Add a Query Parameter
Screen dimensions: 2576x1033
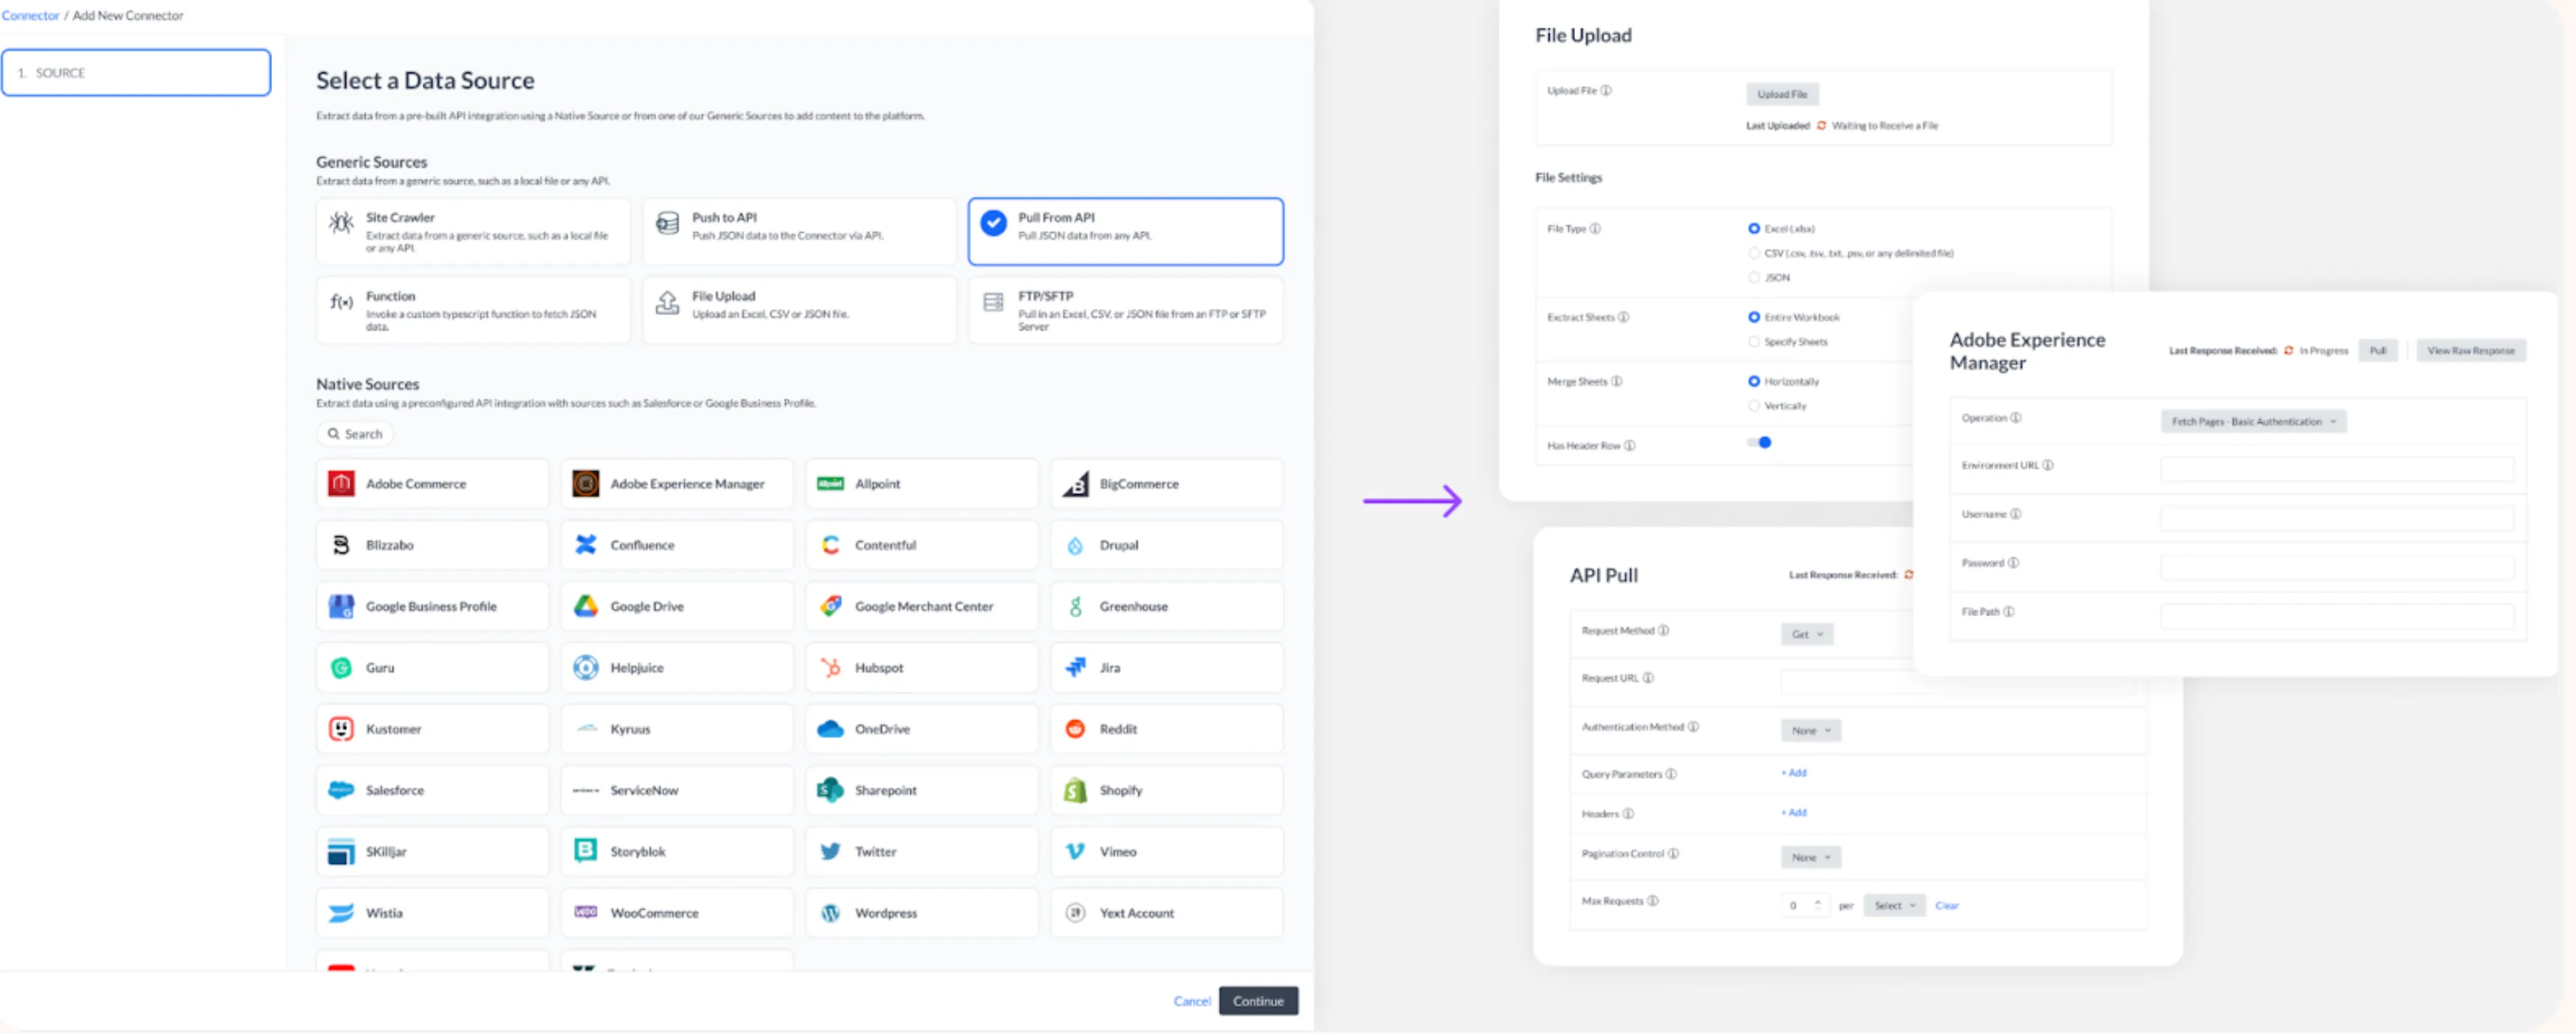(x=1794, y=773)
